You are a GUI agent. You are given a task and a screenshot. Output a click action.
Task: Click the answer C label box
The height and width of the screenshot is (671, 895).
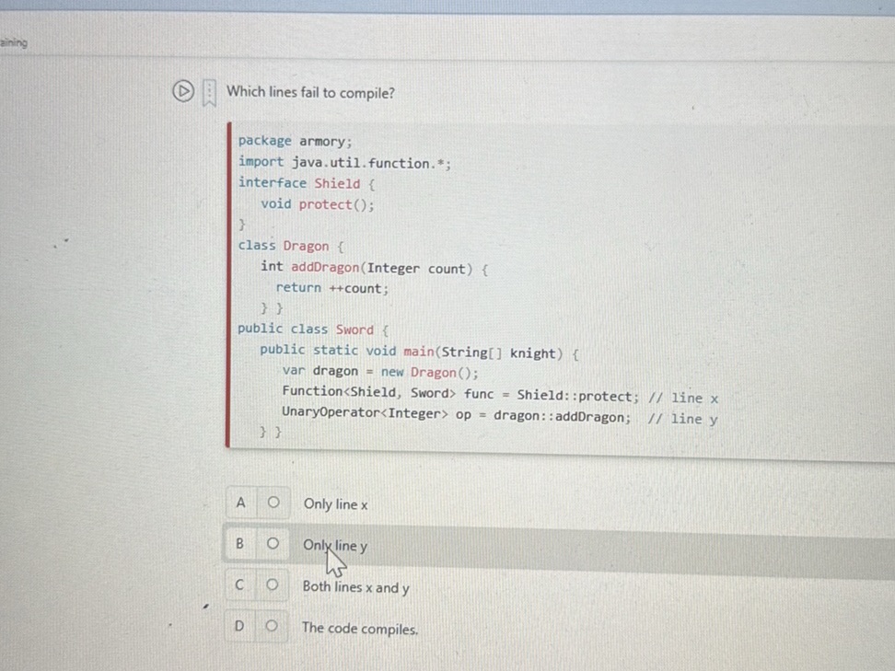point(239,585)
